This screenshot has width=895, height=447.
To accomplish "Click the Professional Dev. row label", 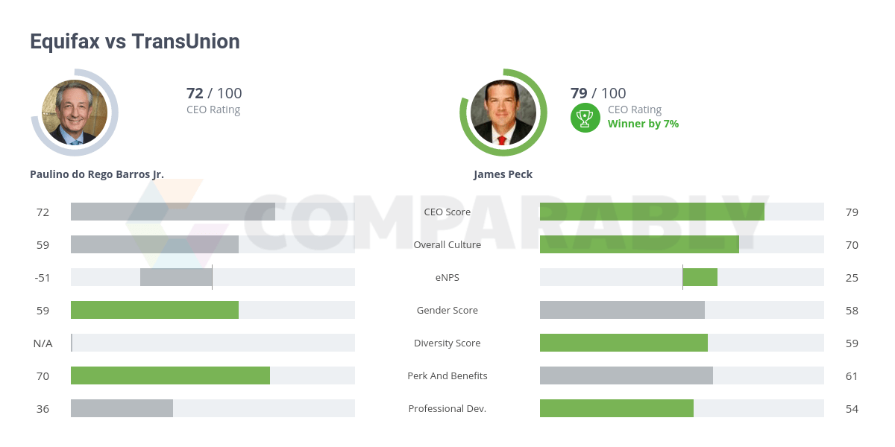I will (447, 408).
